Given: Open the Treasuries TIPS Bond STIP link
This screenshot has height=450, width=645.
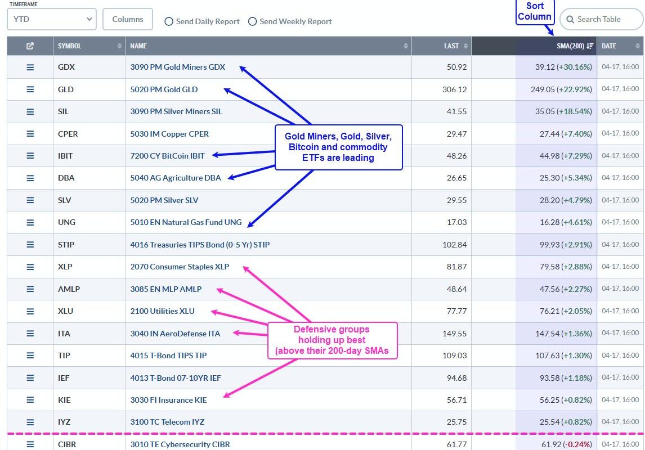Looking at the screenshot, I should coord(200,245).
